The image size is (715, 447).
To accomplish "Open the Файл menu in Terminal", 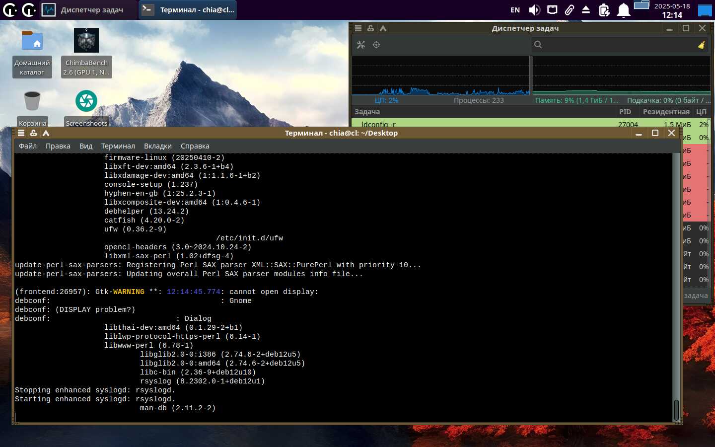I will click(28, 146).
